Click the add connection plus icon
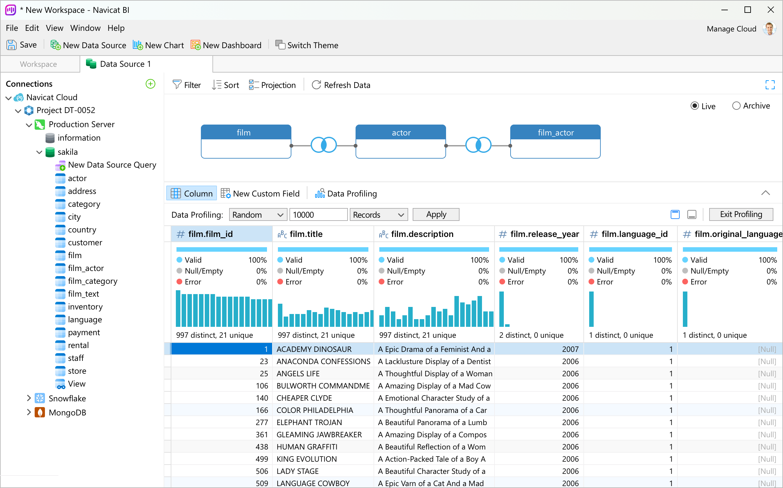783x488 pixels. [150, 84]
